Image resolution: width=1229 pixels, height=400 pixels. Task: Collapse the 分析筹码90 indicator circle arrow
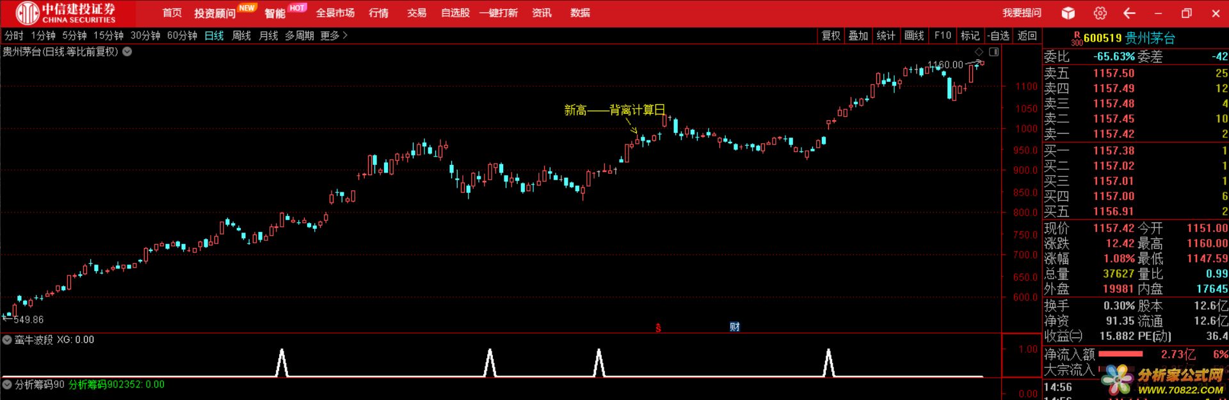[x=7, y=385]
